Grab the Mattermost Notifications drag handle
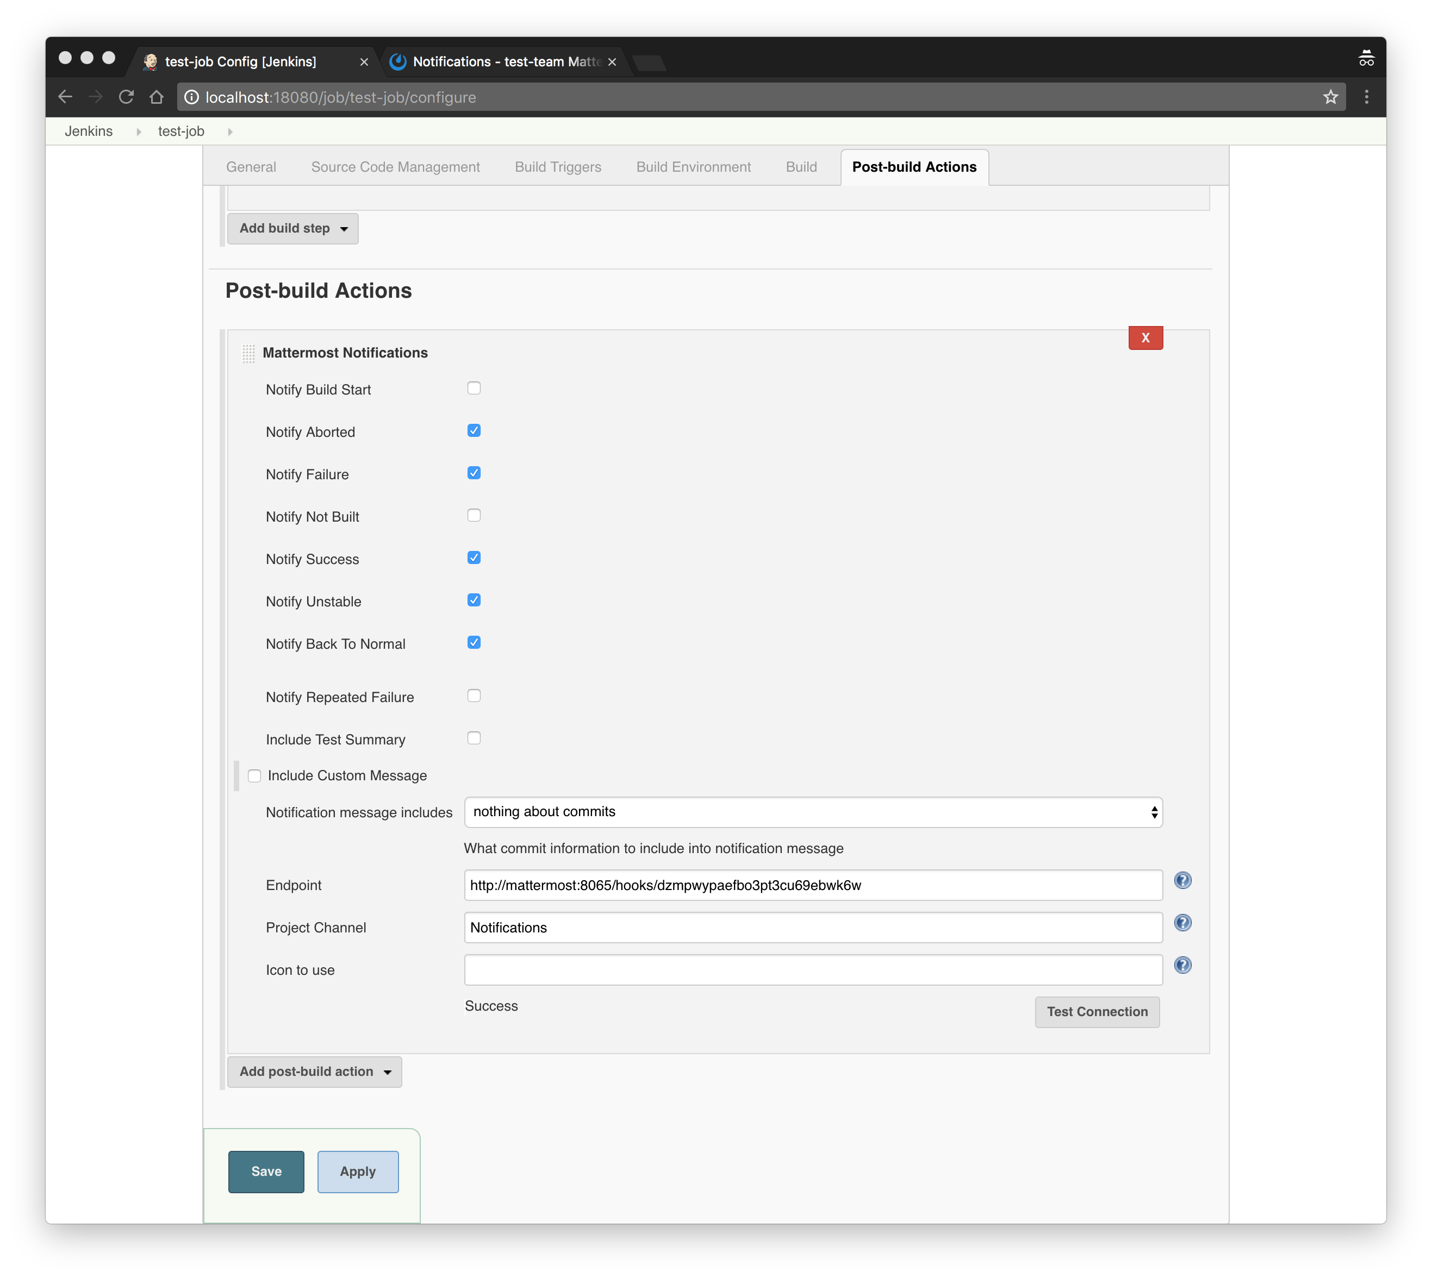Viewport: 1432px width, 1278px height. (x=248, y=353)
